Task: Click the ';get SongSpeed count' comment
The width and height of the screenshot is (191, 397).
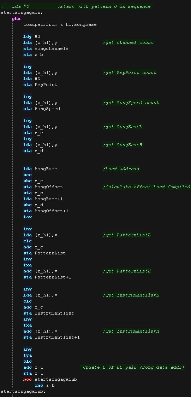Action: 131,103
